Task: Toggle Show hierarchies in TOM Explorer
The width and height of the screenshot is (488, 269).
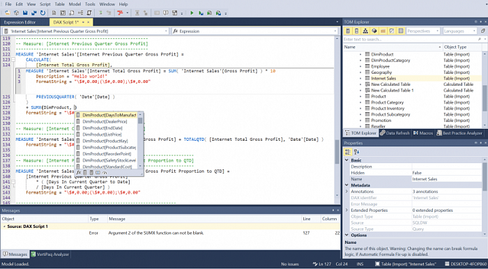Action: click(366, 31)
